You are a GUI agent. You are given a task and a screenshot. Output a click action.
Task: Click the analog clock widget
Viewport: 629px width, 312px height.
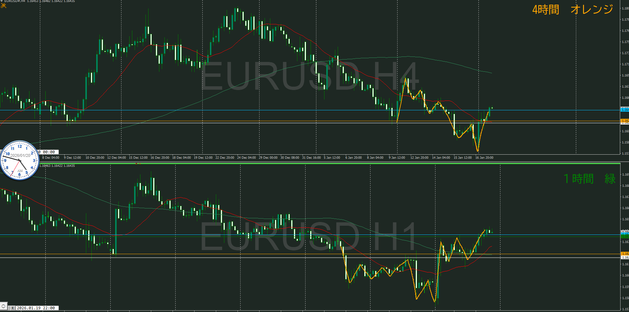20,160
